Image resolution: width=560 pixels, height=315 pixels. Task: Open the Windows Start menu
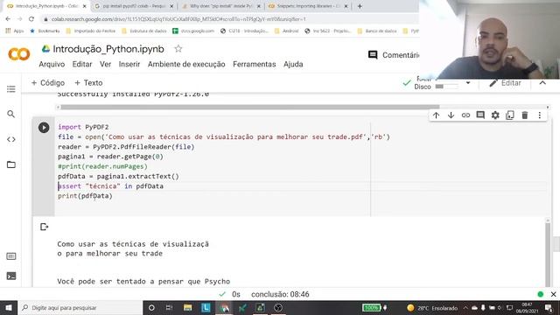click(8, 307)
